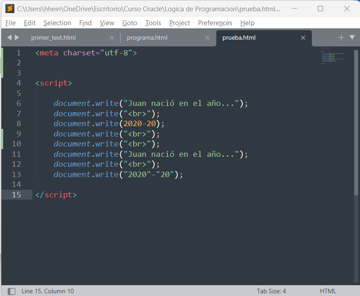Change Tab Size: 4 setting
Screen dimensions: 360x296
[271, 291]
